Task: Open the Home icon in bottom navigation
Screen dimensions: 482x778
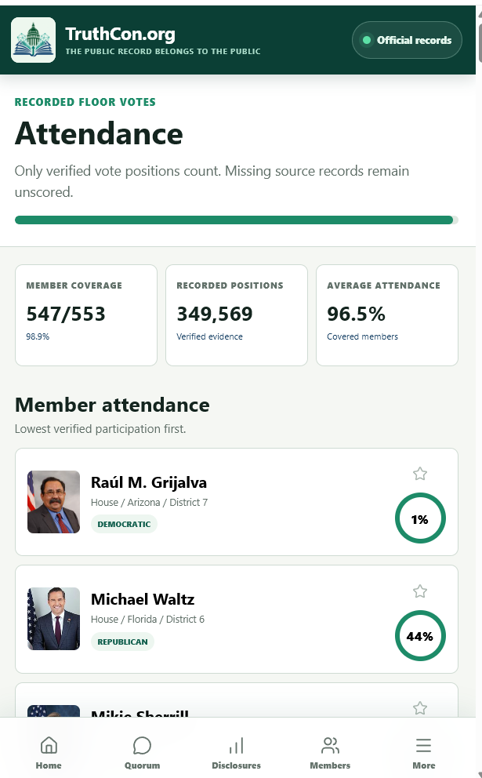Action: (x=49, y=745)
